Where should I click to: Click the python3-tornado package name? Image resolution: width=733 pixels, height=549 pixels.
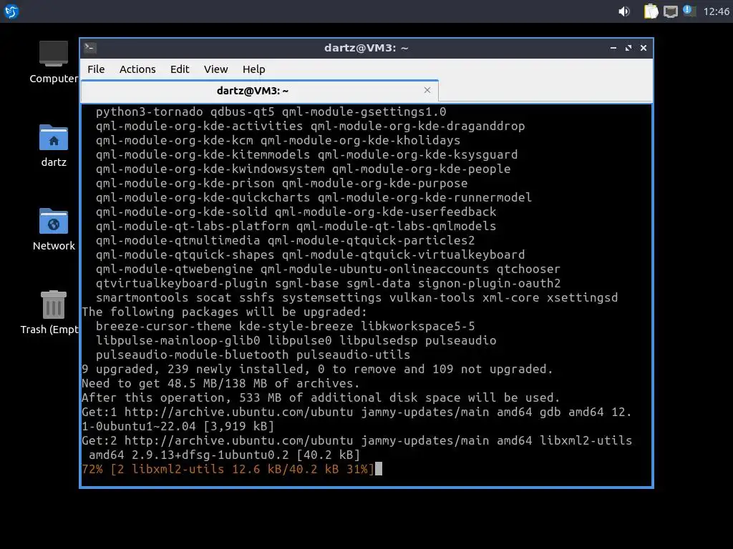point(150,112)
